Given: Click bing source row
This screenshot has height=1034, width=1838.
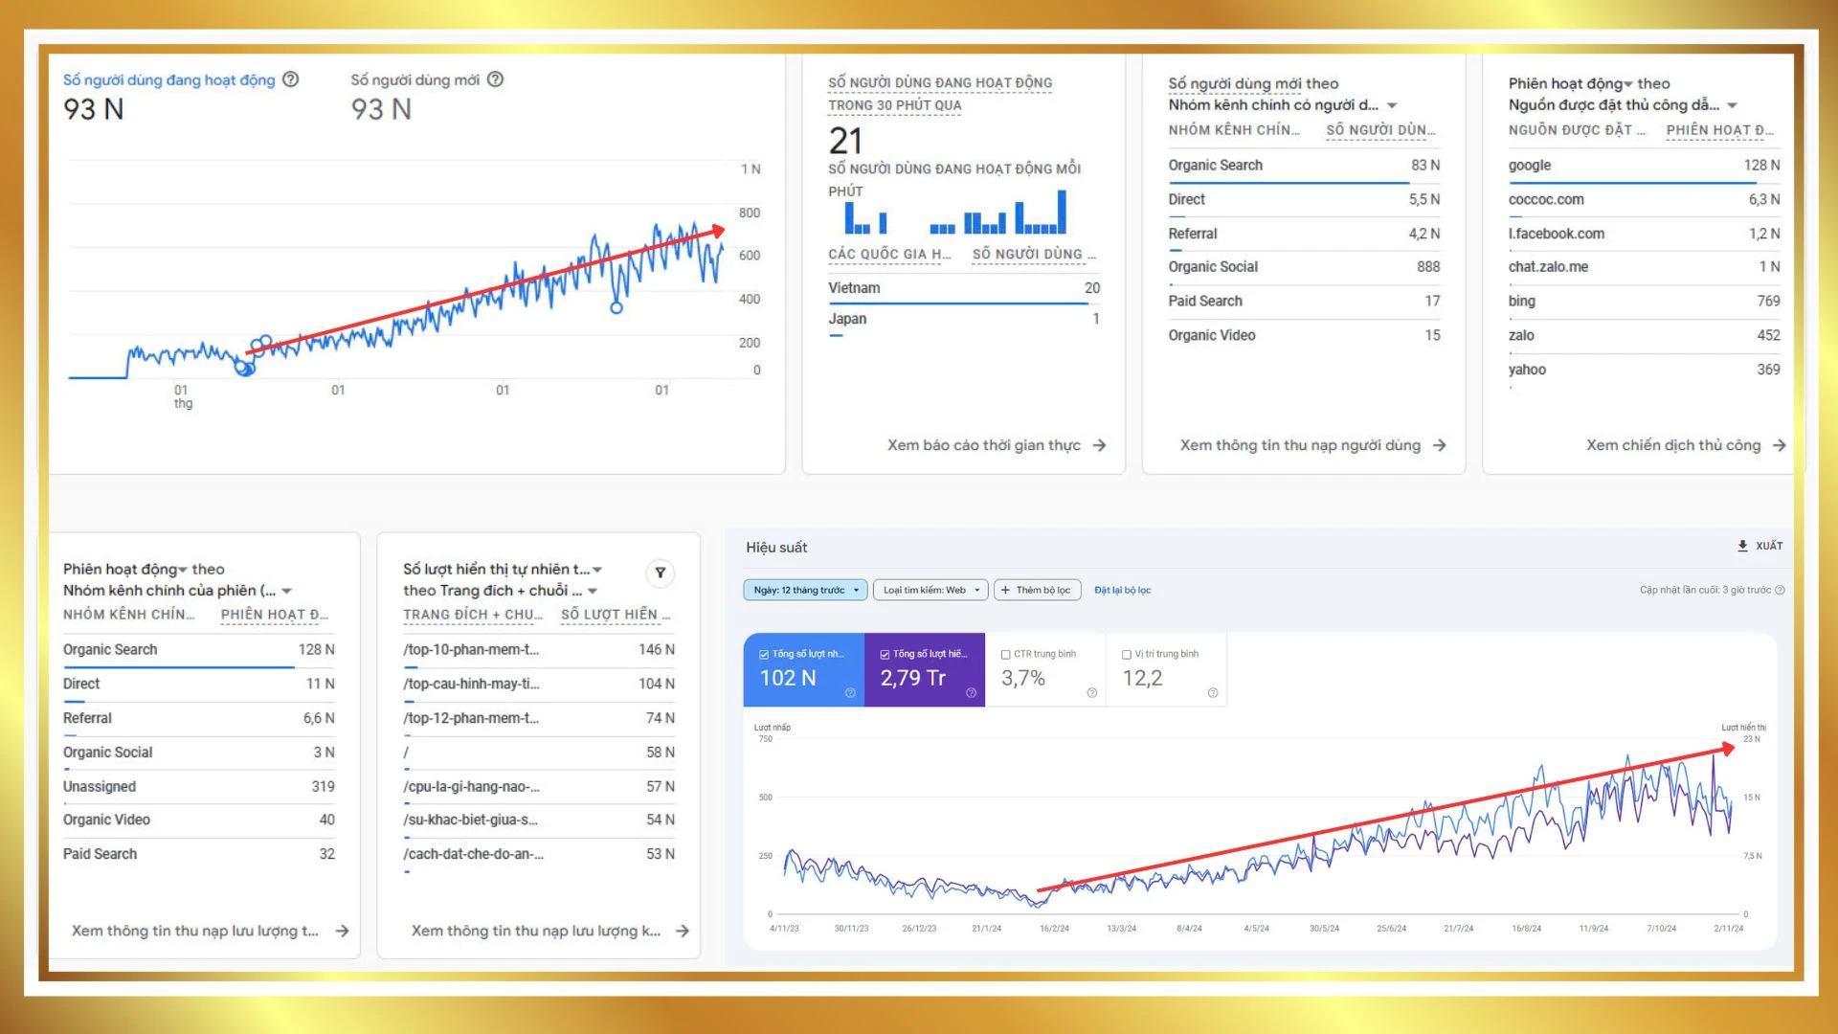Looking at the screenshot, I should coord(1644,301).
